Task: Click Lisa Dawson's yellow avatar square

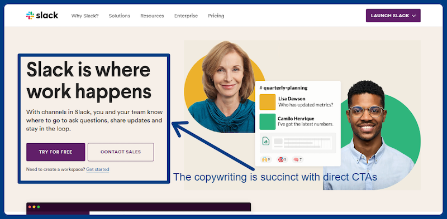Action: [268, 102]
